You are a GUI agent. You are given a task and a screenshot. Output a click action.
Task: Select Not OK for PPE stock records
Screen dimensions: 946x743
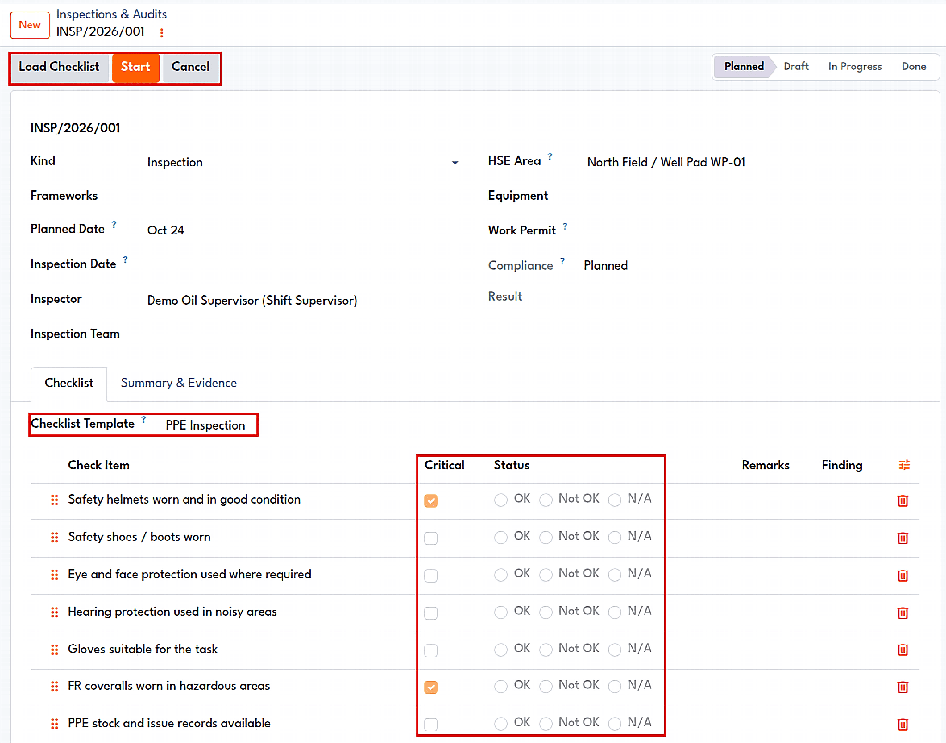(x=546, y=724)
